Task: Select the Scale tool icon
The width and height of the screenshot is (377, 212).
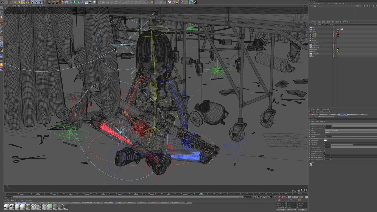Action: coord(19,2)
